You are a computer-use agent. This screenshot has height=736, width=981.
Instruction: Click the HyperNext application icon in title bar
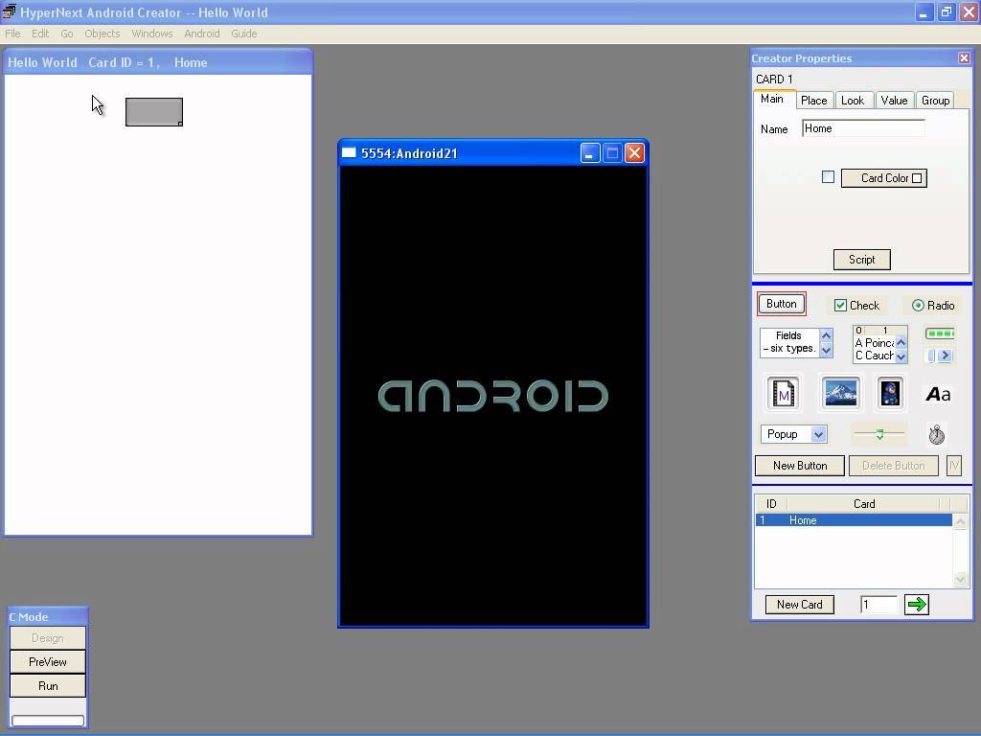point(10,11)
